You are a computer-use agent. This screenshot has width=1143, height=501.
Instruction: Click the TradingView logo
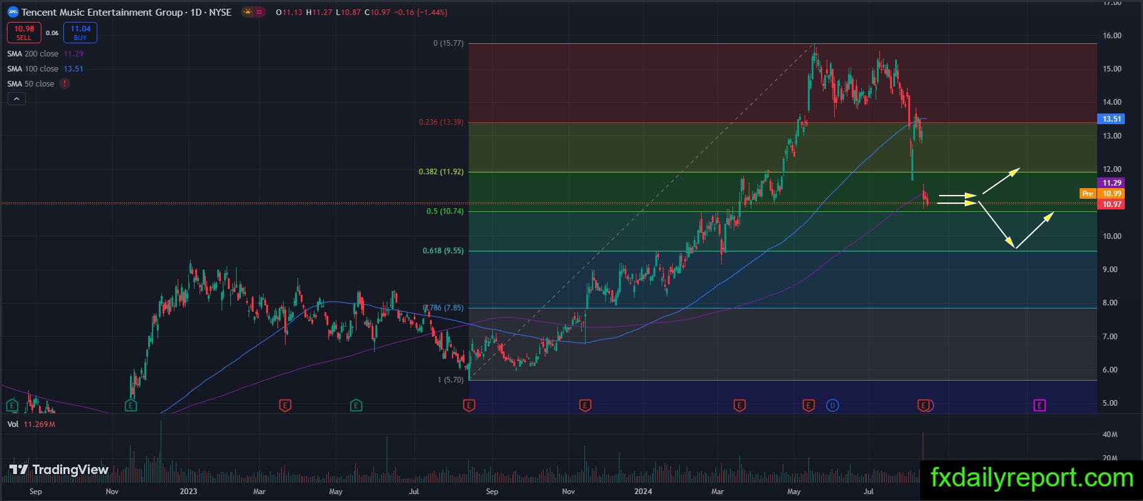click(x=59, y=470)
